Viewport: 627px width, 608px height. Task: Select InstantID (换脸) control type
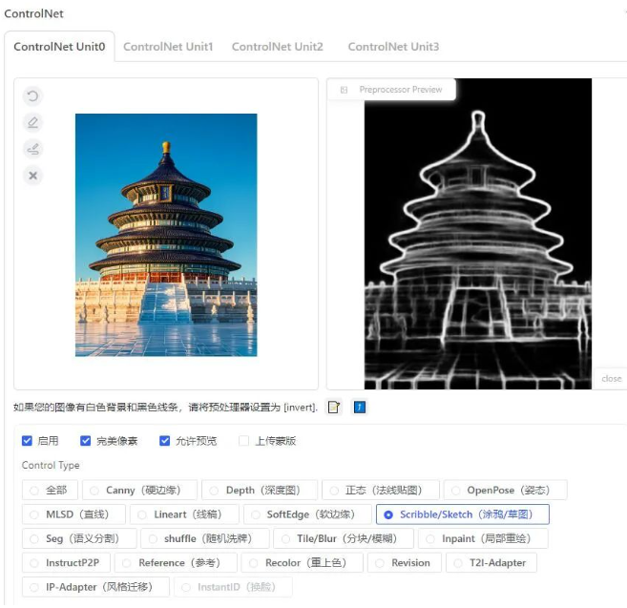point(233,587)
